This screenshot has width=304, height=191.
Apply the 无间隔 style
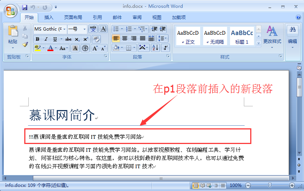pyautogui.click(x=215, y=36)
